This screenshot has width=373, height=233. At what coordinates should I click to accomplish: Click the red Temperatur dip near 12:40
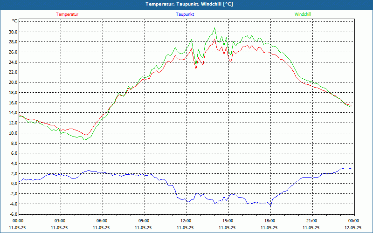pos(196,69)
